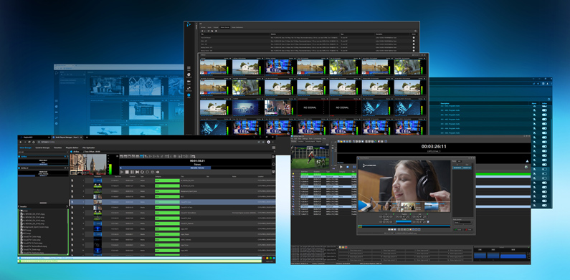Open the dropdown in the clip trimmer side panel
This screenshot has width=570, height=280.
click(463, 222)
